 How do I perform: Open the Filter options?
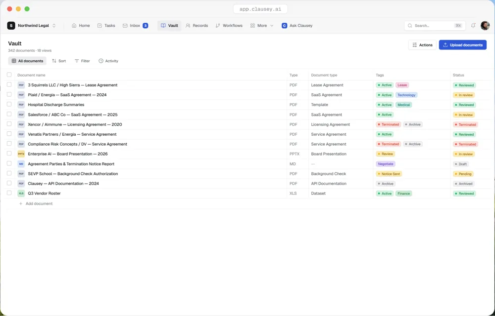(x=82, y=61)
